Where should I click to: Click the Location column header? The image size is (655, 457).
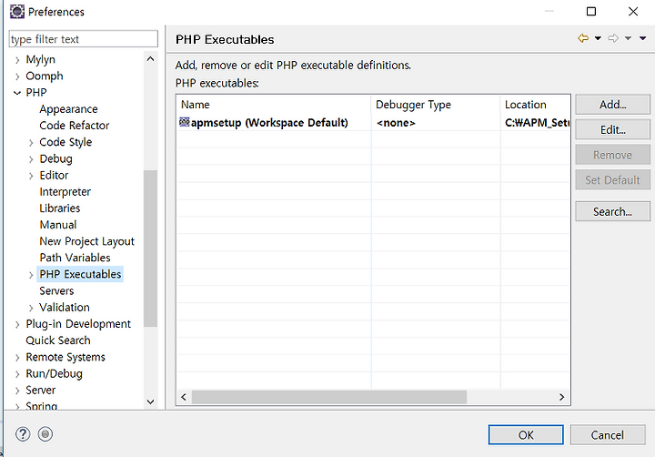535,105
